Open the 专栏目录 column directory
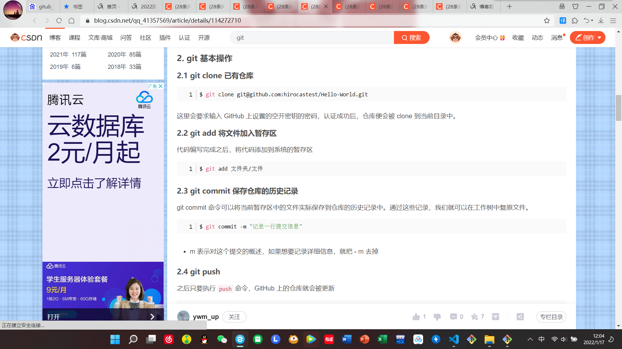Viewport: 622px width, 349px height. coord(551,317)
